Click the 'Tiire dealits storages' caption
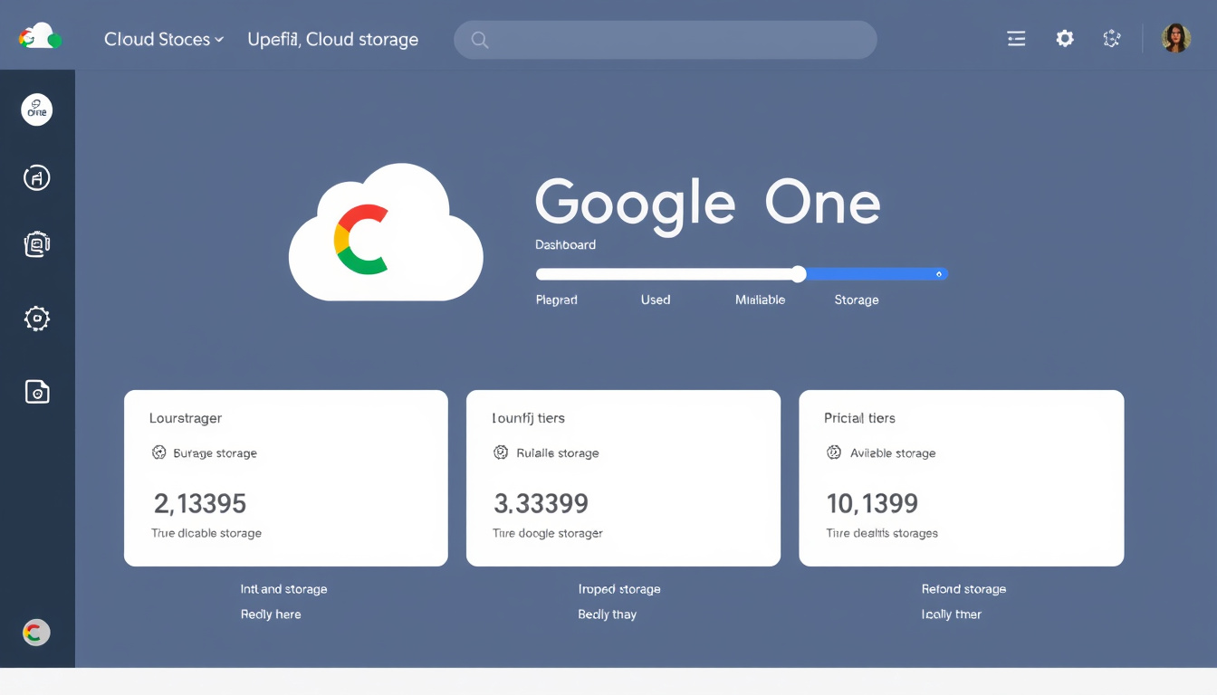 click(882, 533)
